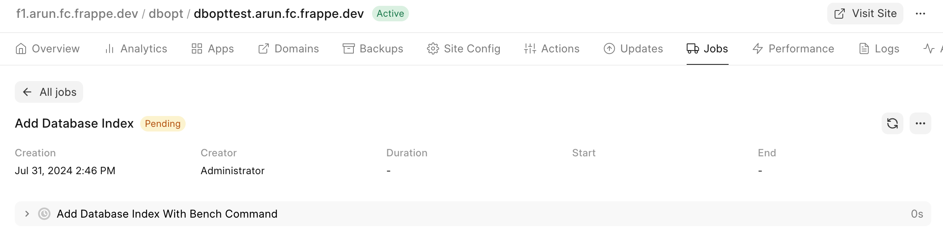Open the f1.arun.fc.frappe.dev breadcrumb link
Viewport: 943px width, 237px height.
77,14
